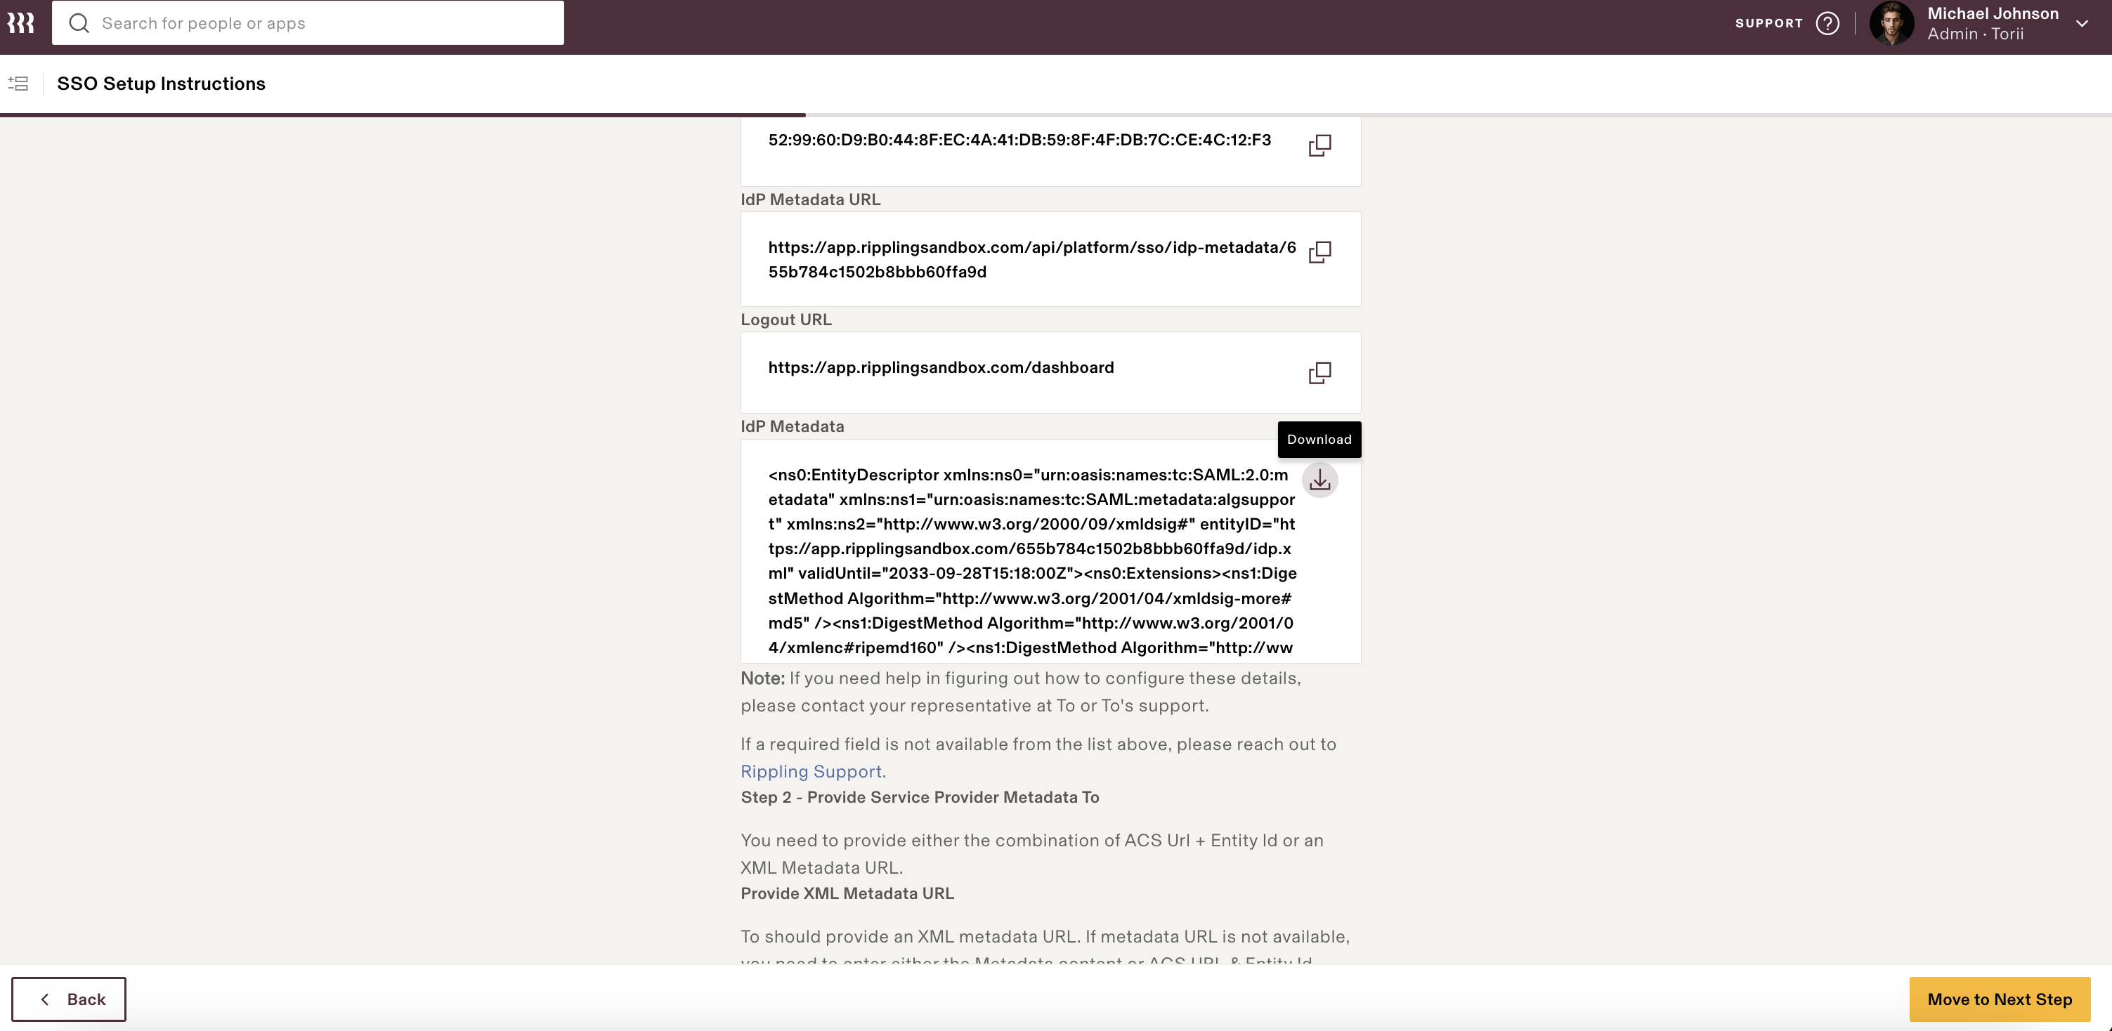Select the fingerprint text 52:99:60:D9...
Screen dimensions: 2112x1031
click(x=1019, y=140)
